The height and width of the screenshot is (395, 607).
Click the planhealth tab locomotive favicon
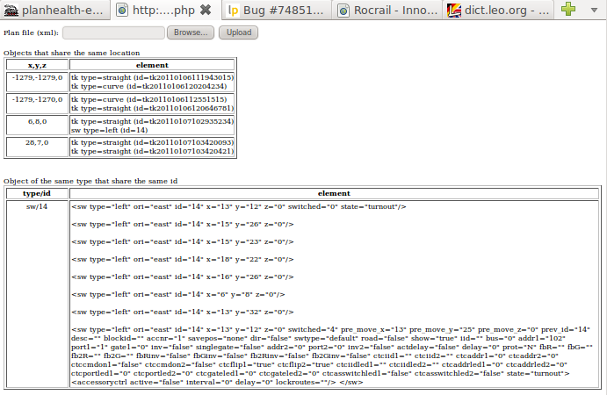pos(11,11)
